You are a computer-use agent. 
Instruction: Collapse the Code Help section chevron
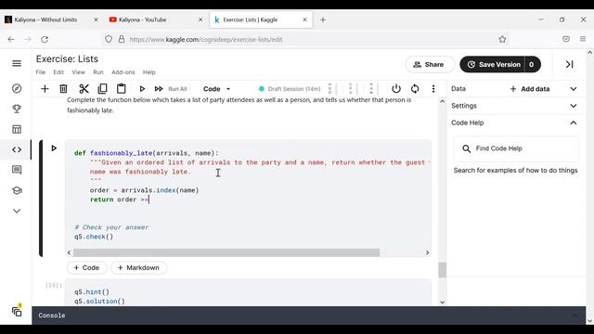coord(574,122)
